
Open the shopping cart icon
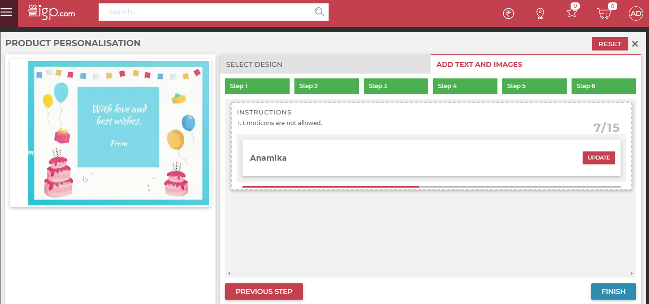point(604,13)
